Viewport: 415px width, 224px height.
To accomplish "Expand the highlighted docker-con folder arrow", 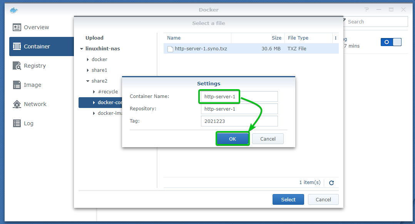I will point(94,103).
